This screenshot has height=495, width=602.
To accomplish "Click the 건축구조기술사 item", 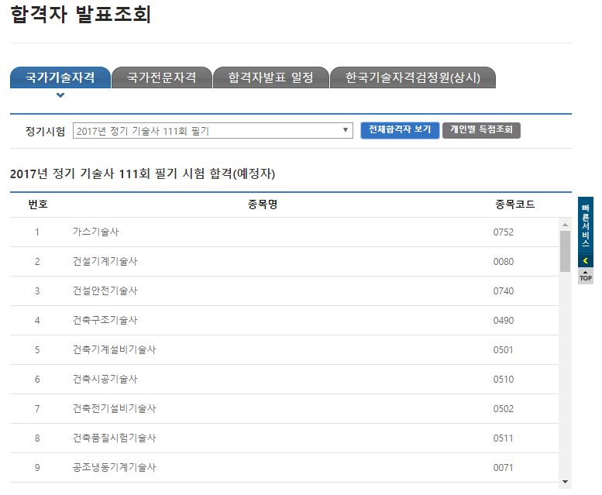I will pos(105,320).
